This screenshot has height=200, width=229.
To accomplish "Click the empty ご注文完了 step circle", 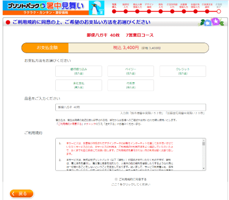I will (x=218, y=12).
